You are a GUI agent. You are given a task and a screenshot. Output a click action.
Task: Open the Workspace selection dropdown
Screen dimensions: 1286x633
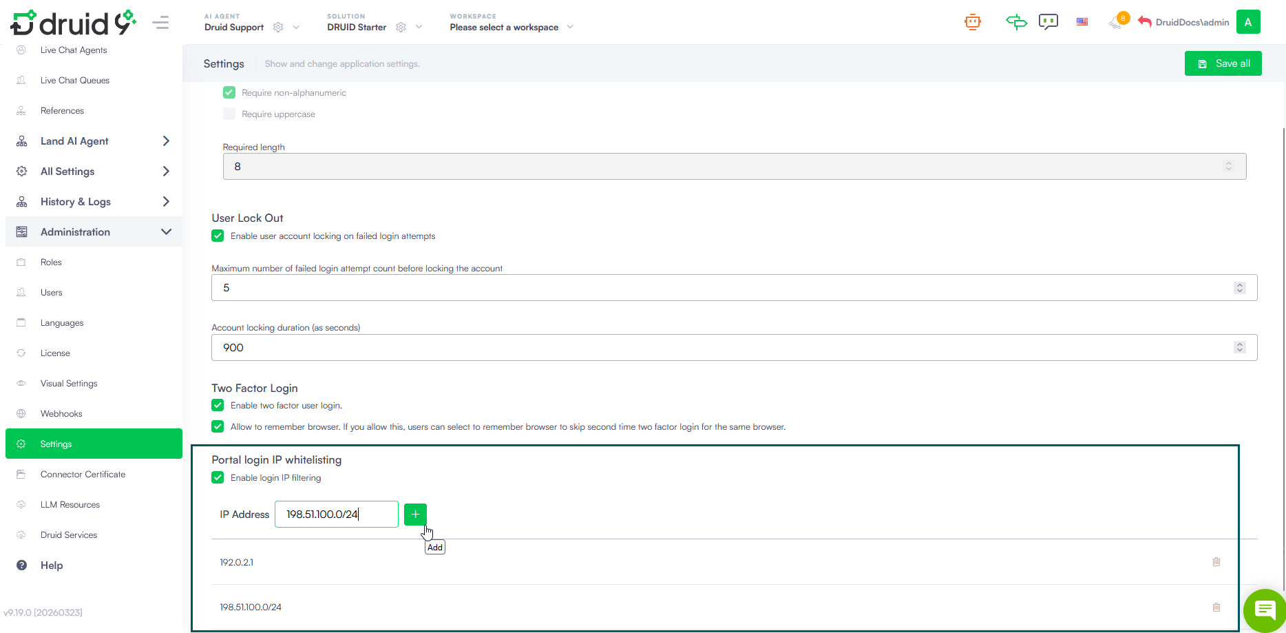tap(511, 27)
